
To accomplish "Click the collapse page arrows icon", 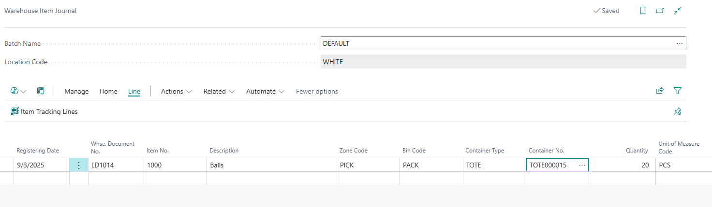I will coord(678,11).
